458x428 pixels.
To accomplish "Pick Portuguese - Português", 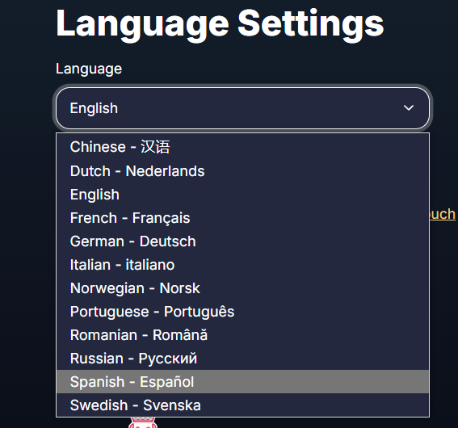I will point(242,312).
